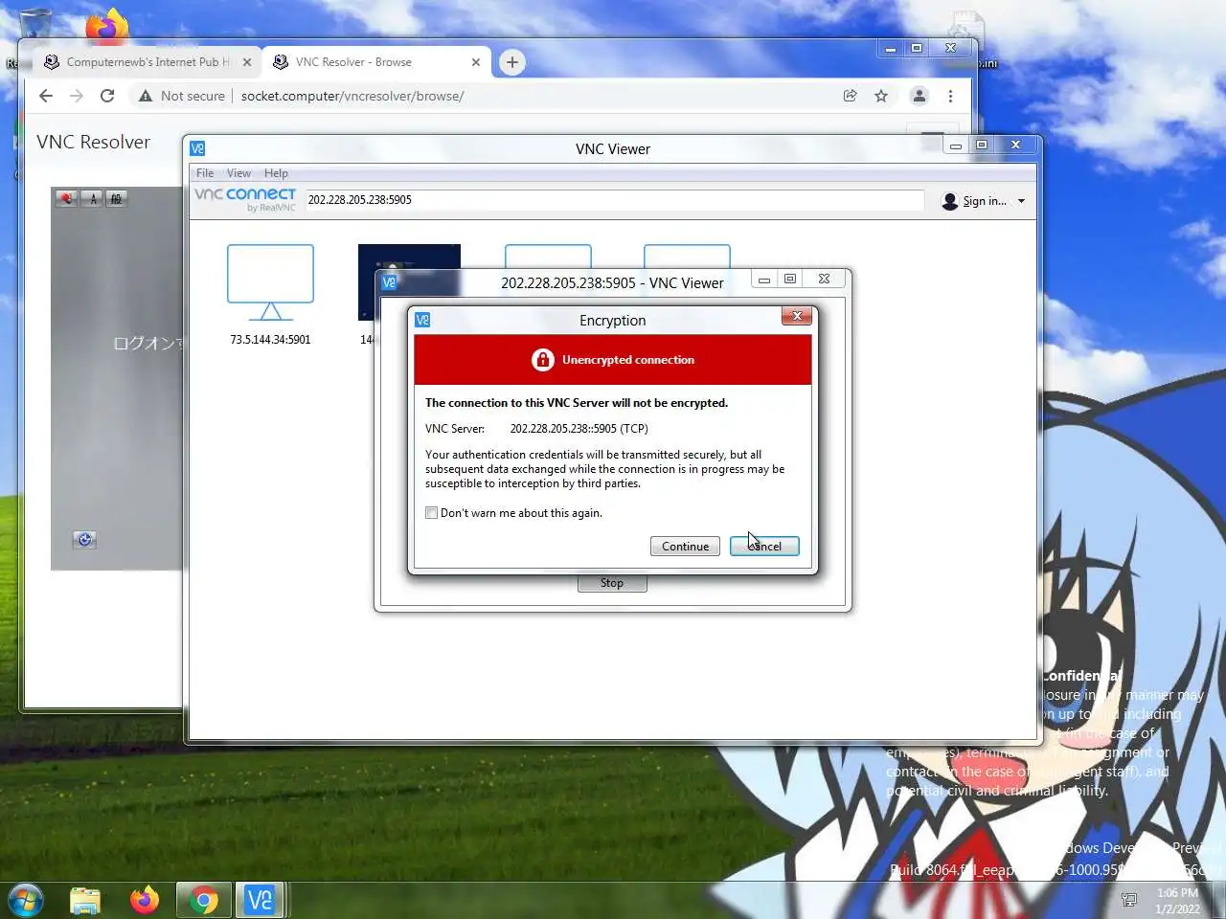The image size is (1226, 919).
Task: Open a new Chrome tab
Action: pos(512,62)
